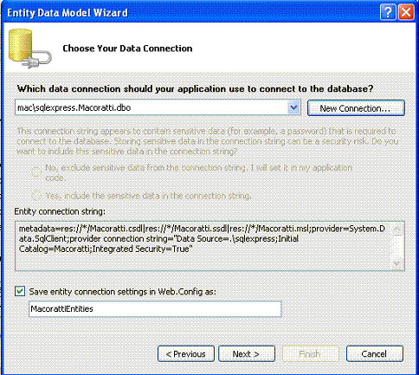Screen dimensions: 419x375
Task: Cancel the wizard
Action: (x=375, y=353)
